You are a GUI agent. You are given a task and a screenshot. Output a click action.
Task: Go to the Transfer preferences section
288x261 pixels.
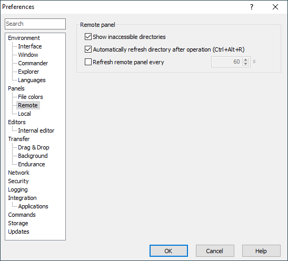[19, 139]
